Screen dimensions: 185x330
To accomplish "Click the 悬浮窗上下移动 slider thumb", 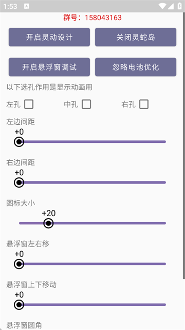I will pos(19,305).
